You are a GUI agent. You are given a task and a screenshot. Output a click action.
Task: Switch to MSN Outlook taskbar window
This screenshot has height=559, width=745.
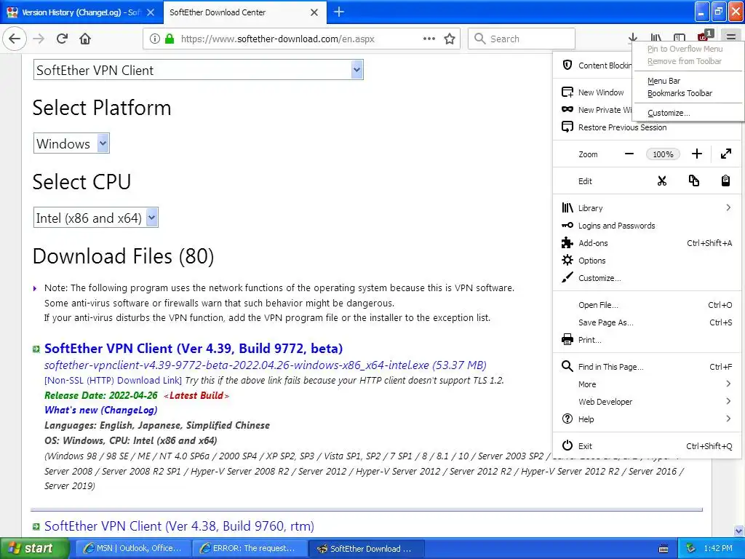[132, 549]
